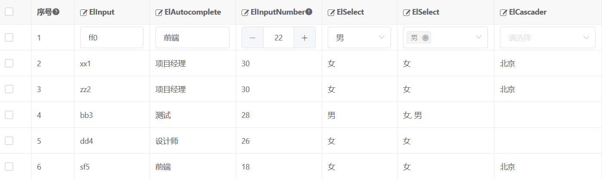Viewport: 602px width, 179px height.
Task: Check the checkbox for row 1
Action: tap(9, 37)
